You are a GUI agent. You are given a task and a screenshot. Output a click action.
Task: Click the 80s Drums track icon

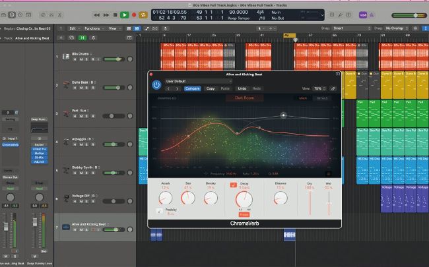coord(66,57)
